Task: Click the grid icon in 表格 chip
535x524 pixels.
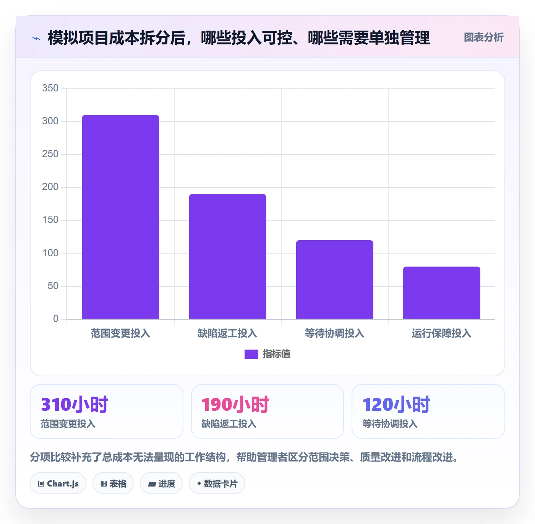Action: click(104, 484)
